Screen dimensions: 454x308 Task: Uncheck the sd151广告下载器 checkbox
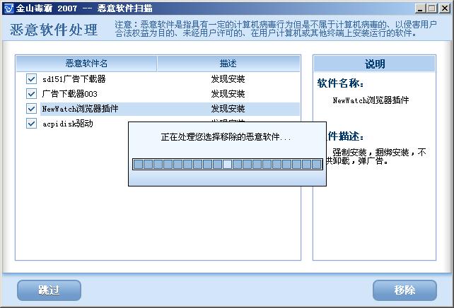point(31,79)
